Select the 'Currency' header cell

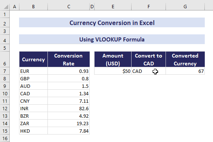point(33,59)
